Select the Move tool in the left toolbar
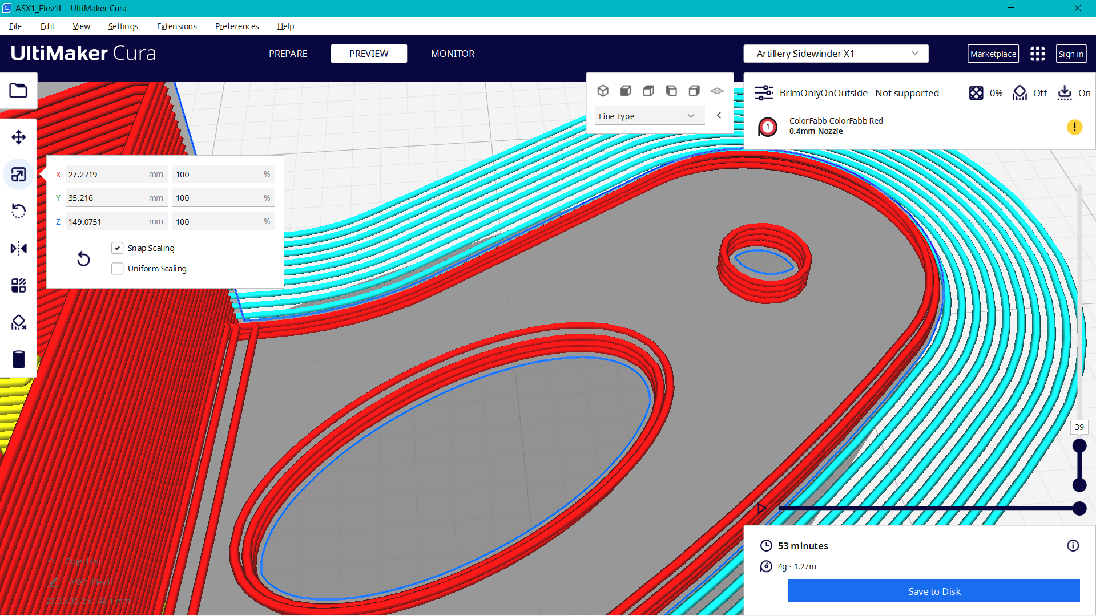The image size is (1096, 616). (19, 137)
